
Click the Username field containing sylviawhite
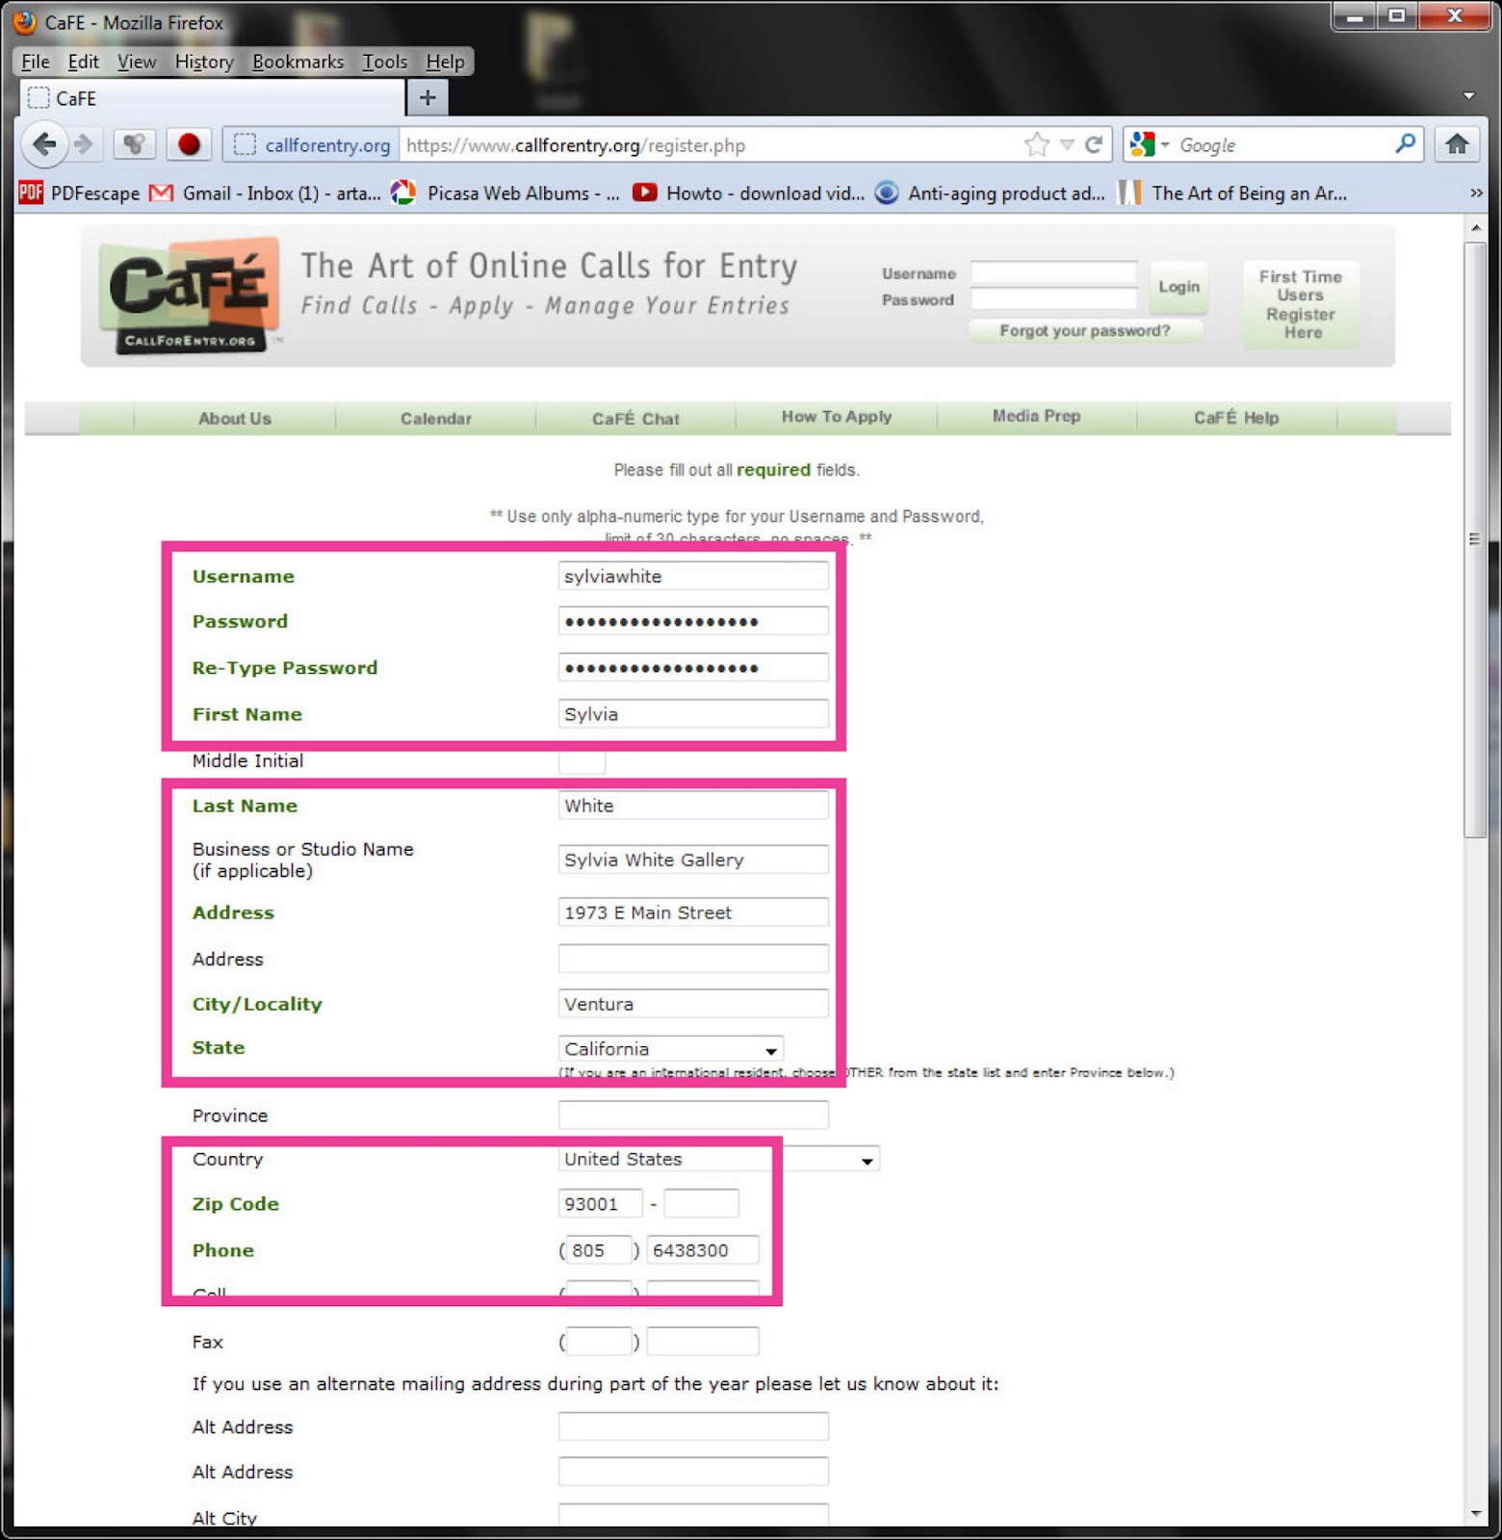click(x=693, y=577)
